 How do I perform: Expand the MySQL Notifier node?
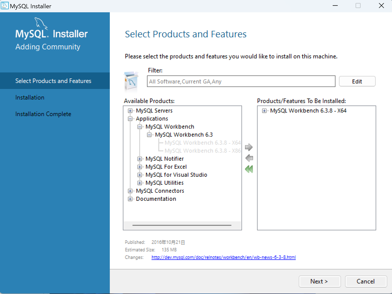(x=140, y=159)
